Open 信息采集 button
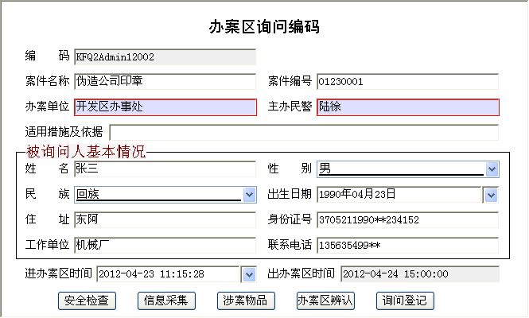This screenshot has height=318, width=529. tap(166, 301)
